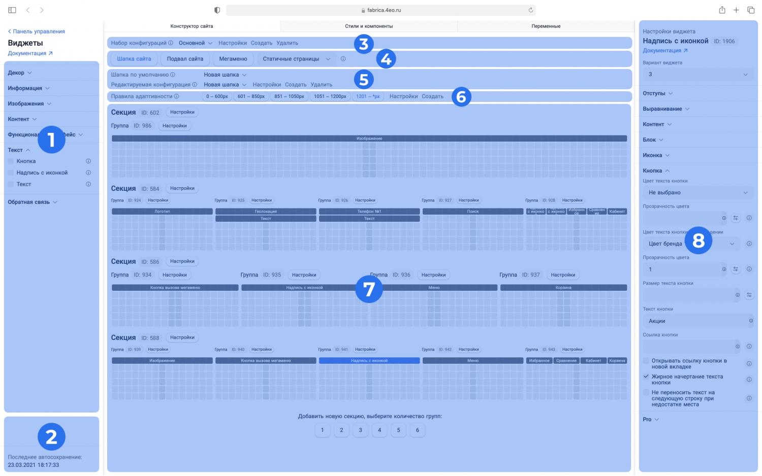The width and height of the screenshot is (762, 476).
Task: Click info icon next to Статичные страницы
Action: 343,59
